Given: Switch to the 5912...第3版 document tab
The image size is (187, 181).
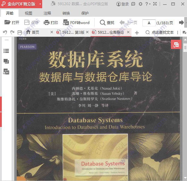Looking at the screenshot, I should 70,32.
